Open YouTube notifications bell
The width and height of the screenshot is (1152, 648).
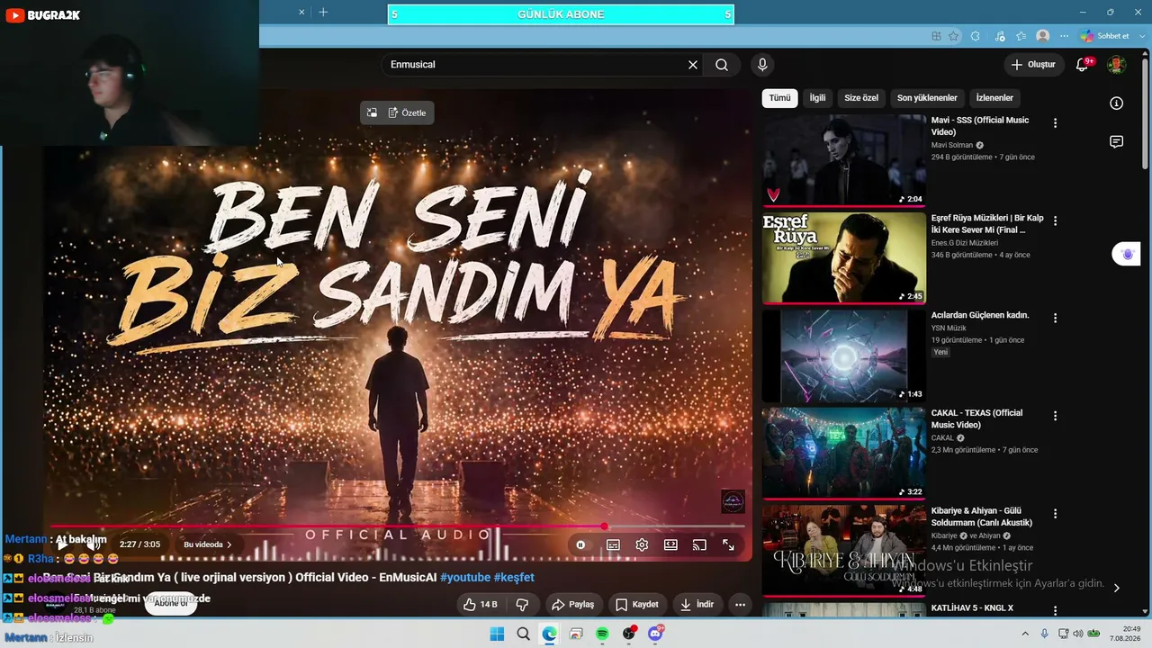coord(1083,65)
